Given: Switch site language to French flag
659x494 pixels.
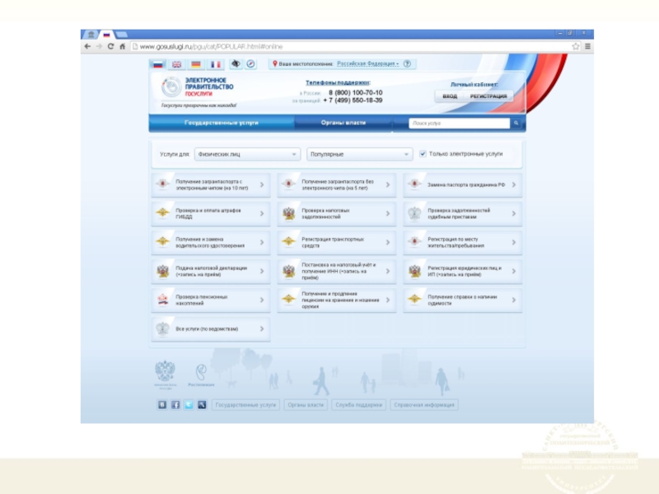Looking at the screenshot, I should tap(216, 64).
